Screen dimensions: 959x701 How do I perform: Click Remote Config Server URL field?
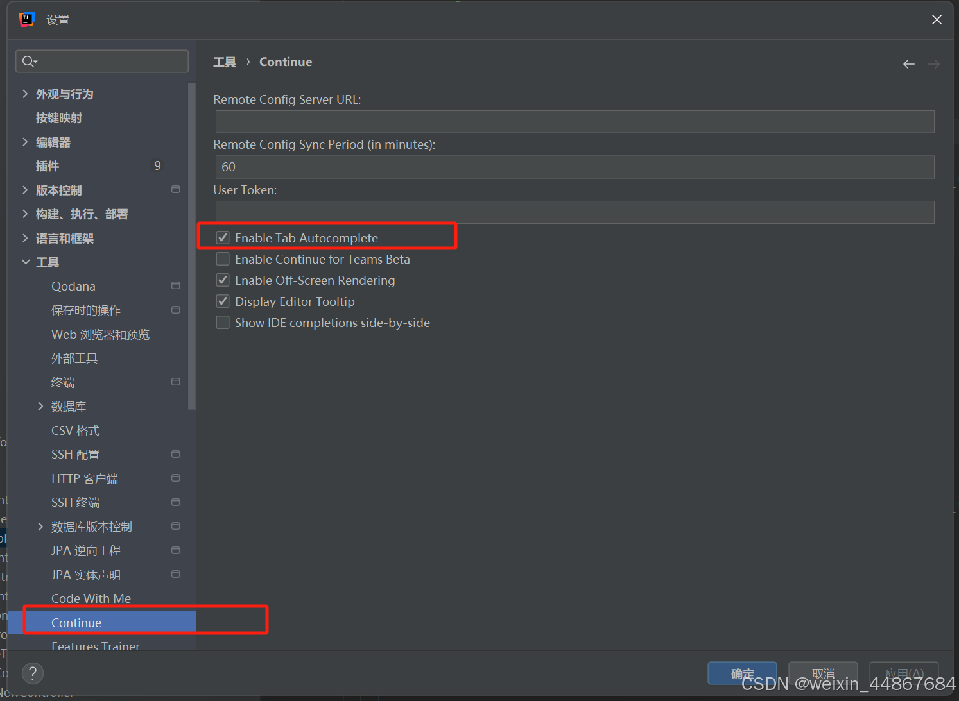click(x=575, y=122)
